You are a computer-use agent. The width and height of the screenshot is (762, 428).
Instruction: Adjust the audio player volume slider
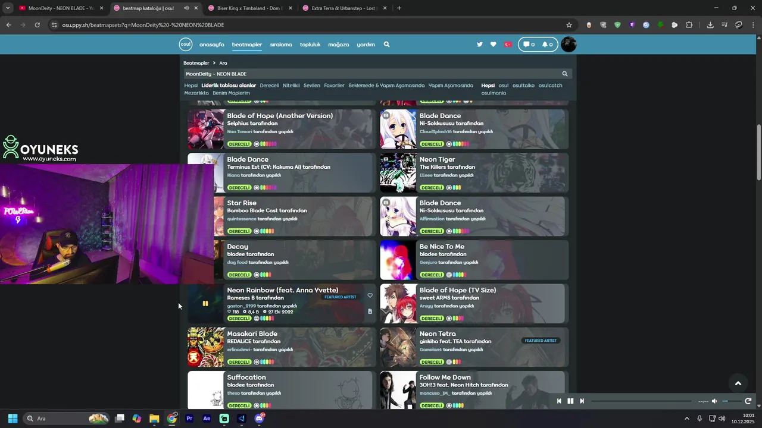731,401
